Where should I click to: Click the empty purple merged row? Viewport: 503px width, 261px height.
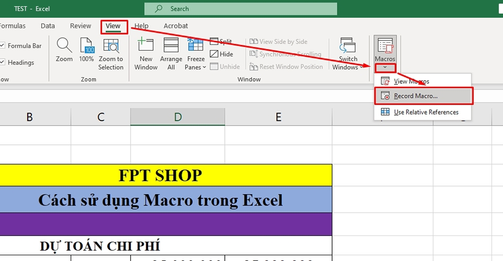(166, 224)
